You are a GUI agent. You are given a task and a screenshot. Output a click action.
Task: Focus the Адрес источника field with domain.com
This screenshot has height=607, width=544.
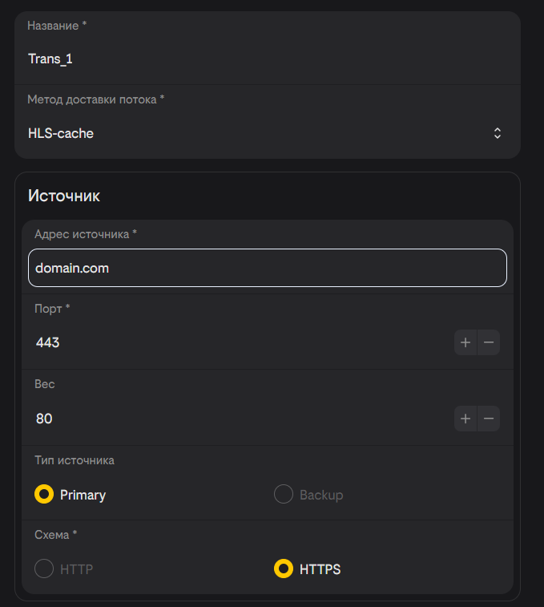(x=267, y=268)
